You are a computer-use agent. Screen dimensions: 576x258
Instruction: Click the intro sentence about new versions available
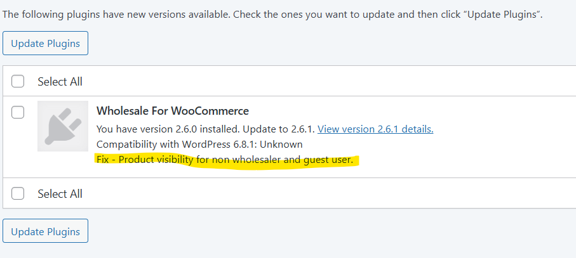coord(272,15)
